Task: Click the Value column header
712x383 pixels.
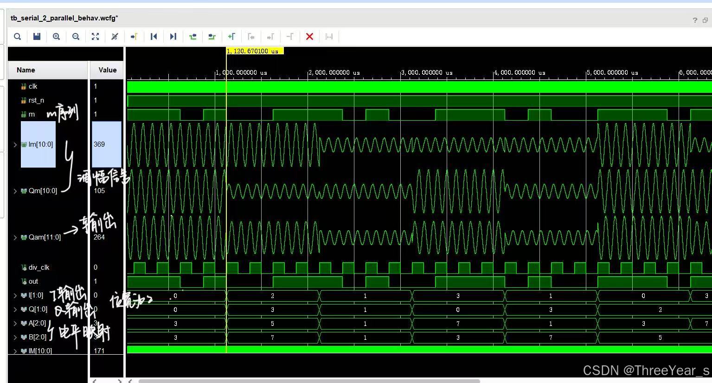Action: [107, 70]
